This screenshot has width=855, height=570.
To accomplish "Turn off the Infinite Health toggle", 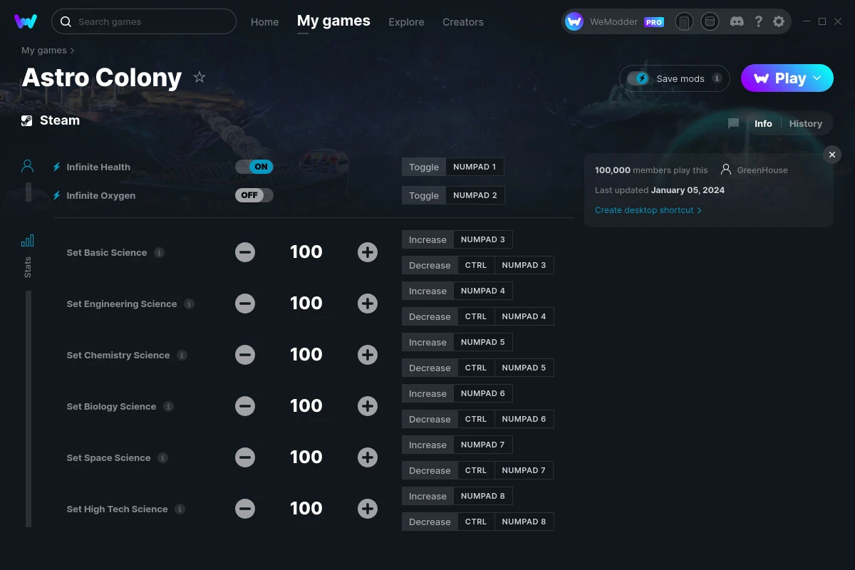I will coord(254,167).
